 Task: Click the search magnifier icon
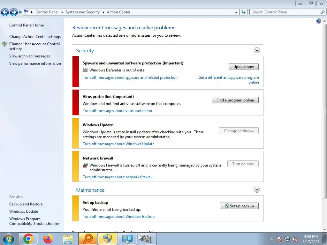click(x=323, y=12)
